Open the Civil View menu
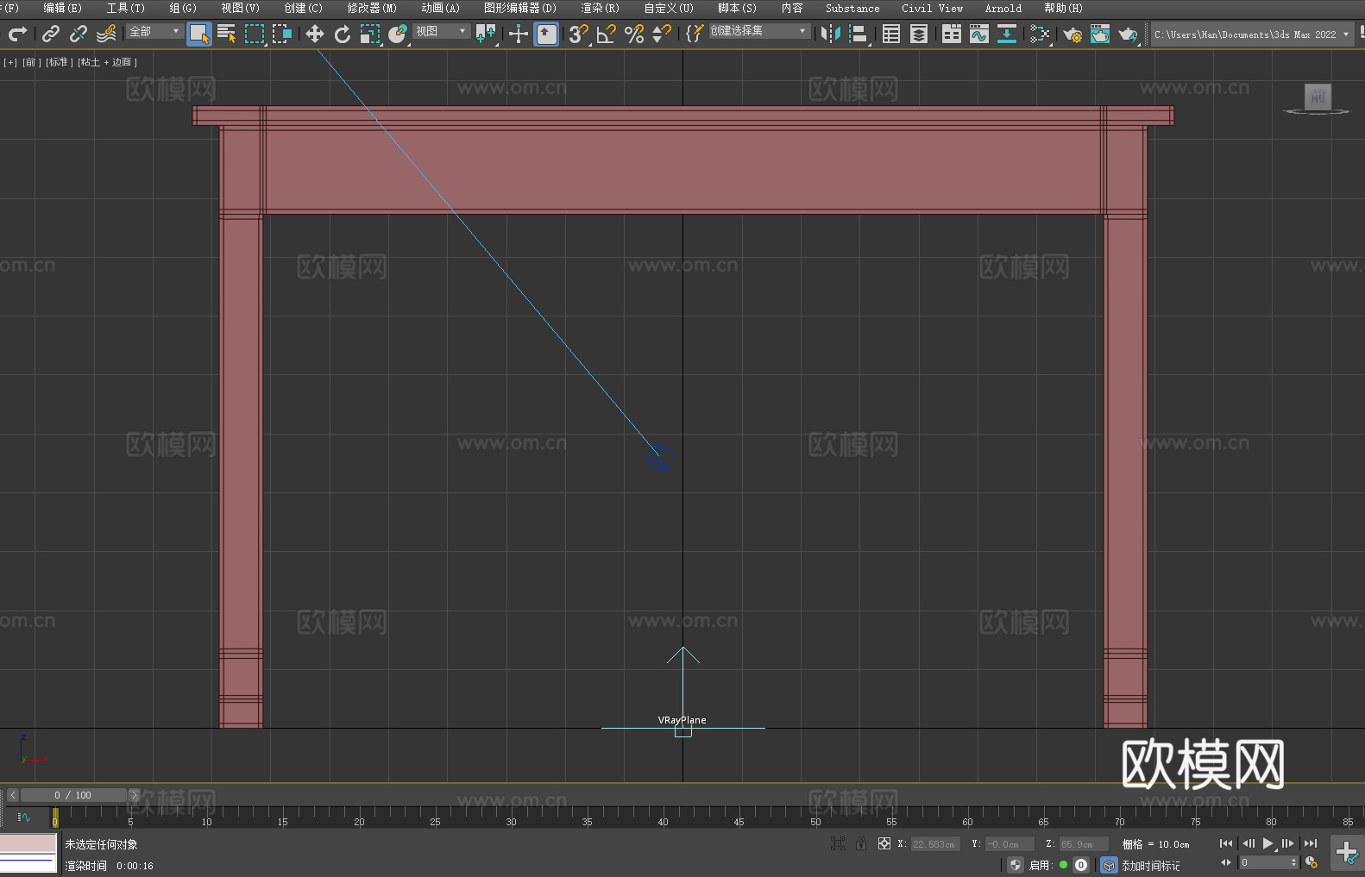Viewport: 1365px width, 877px height. (933, 9)
